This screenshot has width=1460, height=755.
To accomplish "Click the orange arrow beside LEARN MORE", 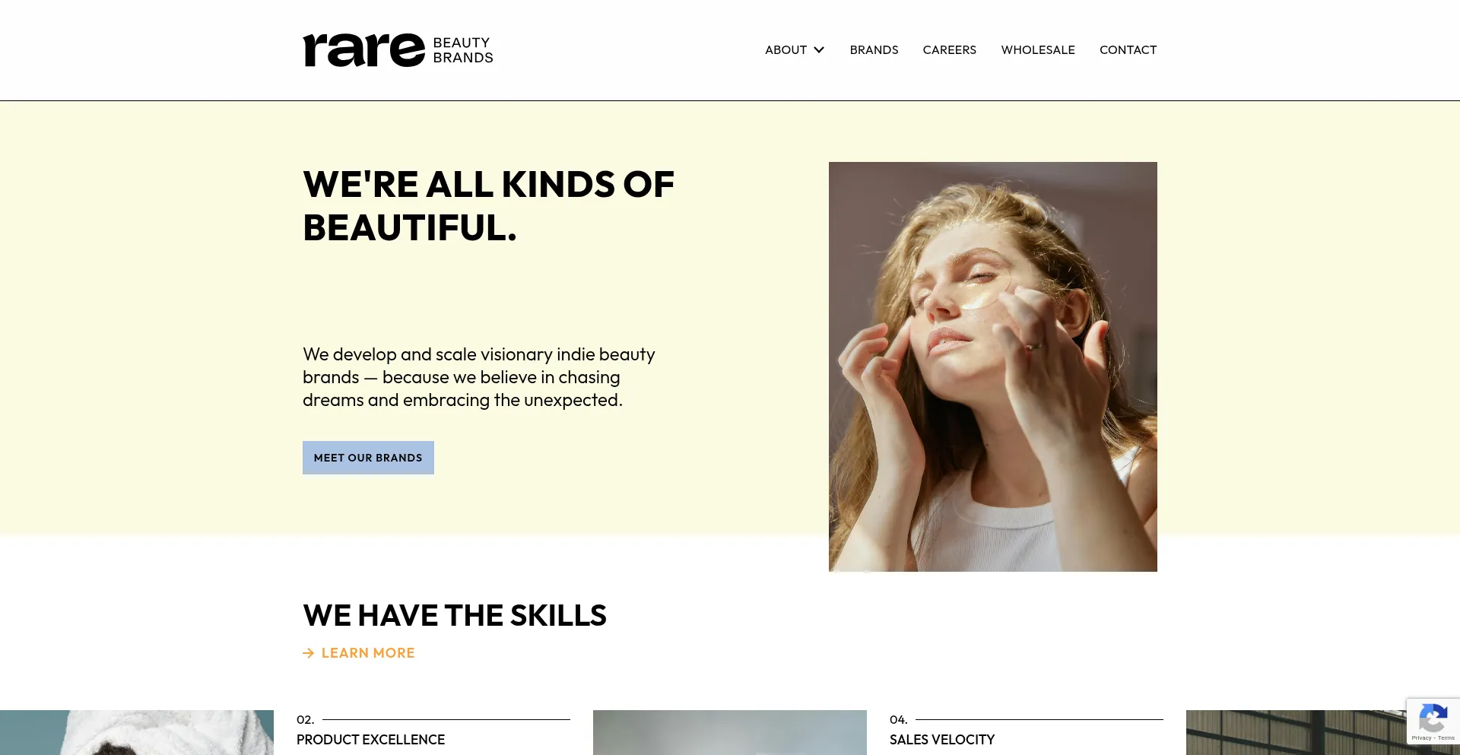I will (x=309, y=652).
